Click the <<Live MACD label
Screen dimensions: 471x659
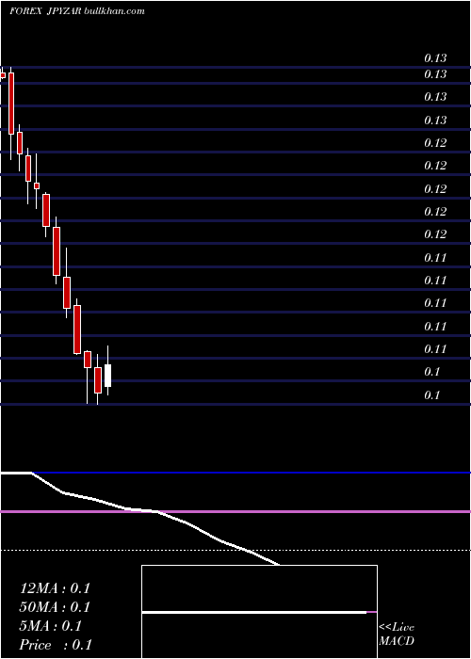point(397,635)
